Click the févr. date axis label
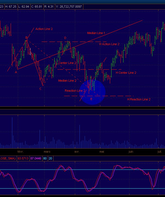 coord(20,152)
